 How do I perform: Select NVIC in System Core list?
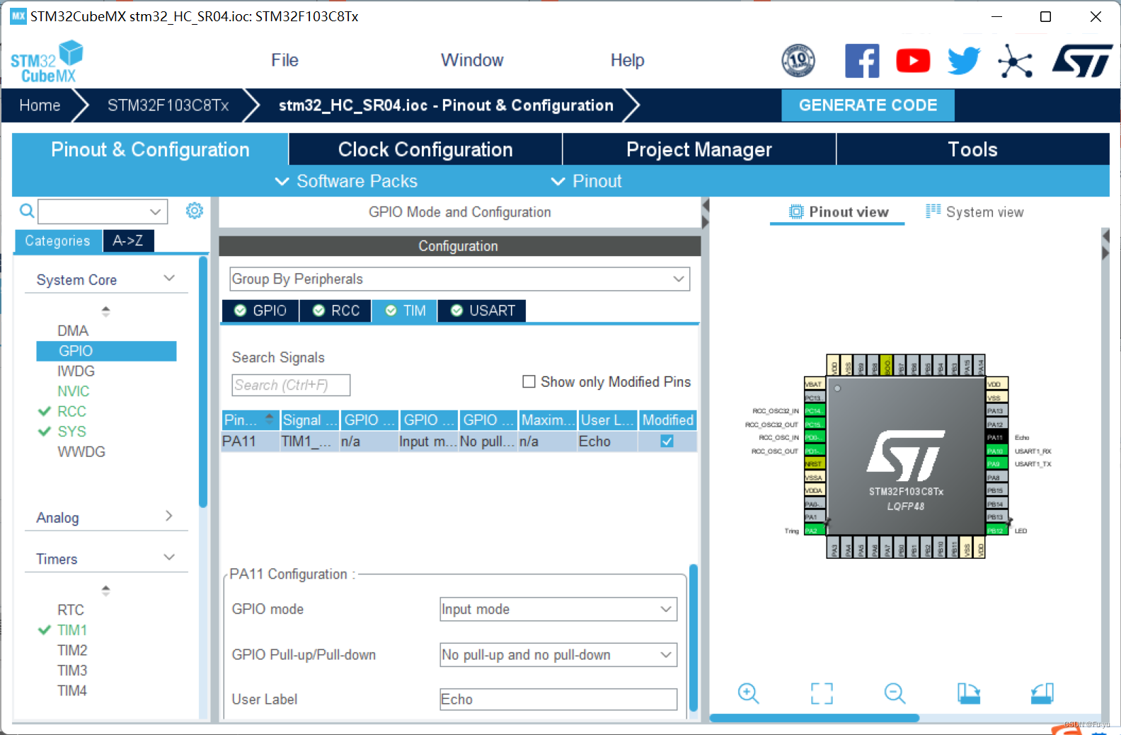73,391
